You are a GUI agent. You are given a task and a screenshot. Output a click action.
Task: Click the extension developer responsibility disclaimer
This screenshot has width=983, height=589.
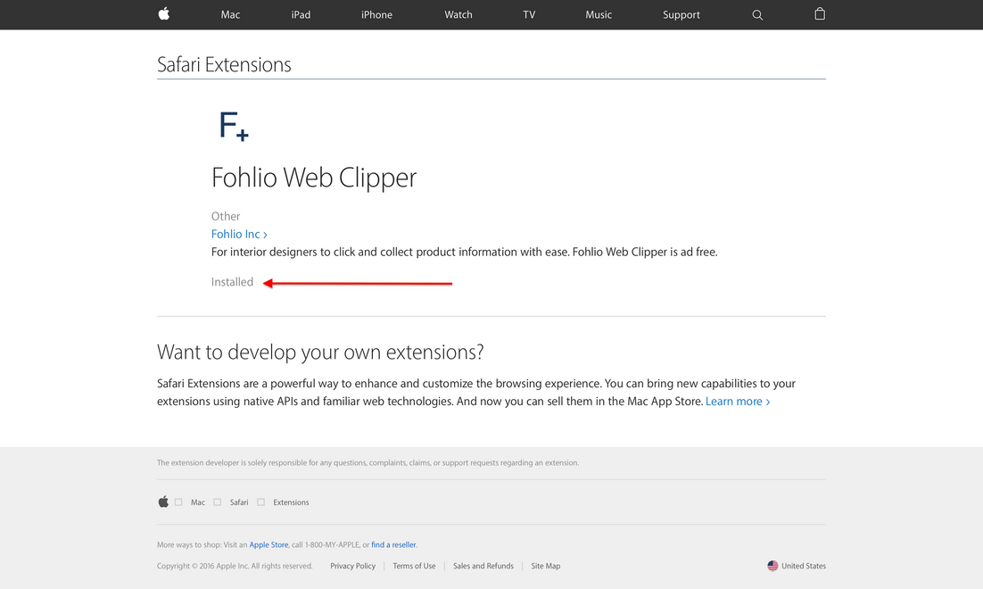pyautogui.click(x=368, y=463)
